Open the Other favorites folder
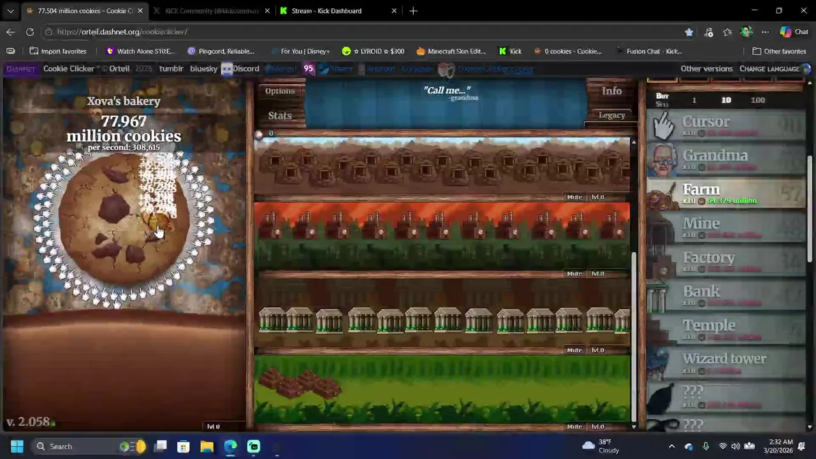This screenshot has width=816, height=459. (779, 51)
